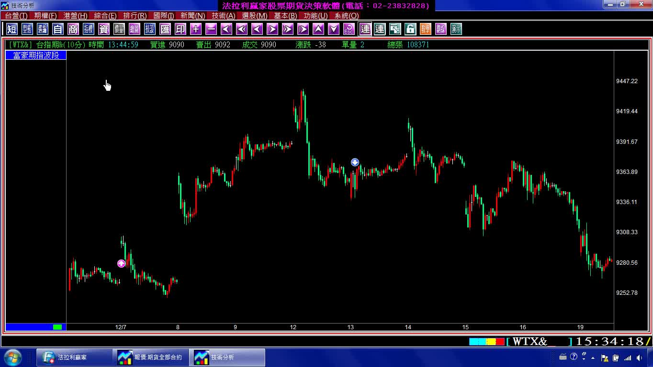Open the 綜合(E) menu

pos(105,16)
